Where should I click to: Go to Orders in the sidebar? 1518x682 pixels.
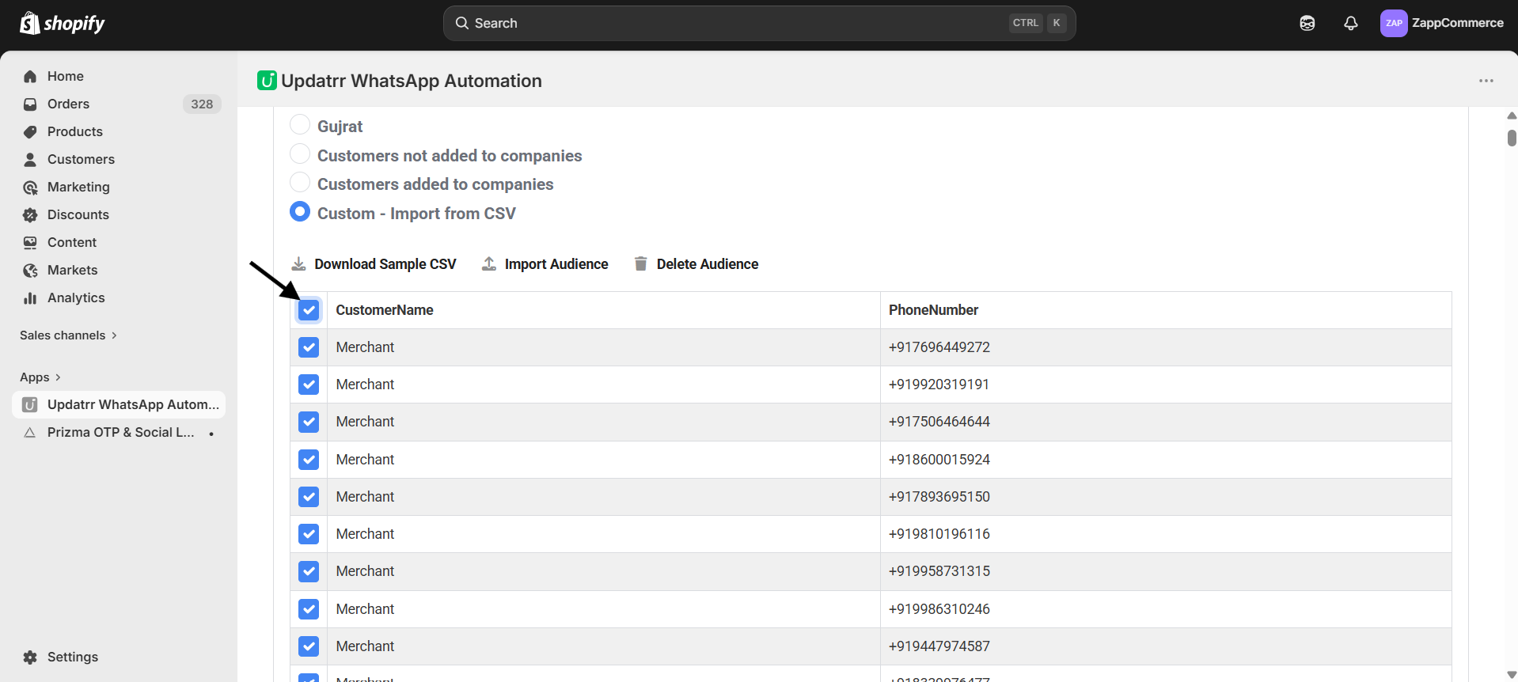[x=68, y=104]
